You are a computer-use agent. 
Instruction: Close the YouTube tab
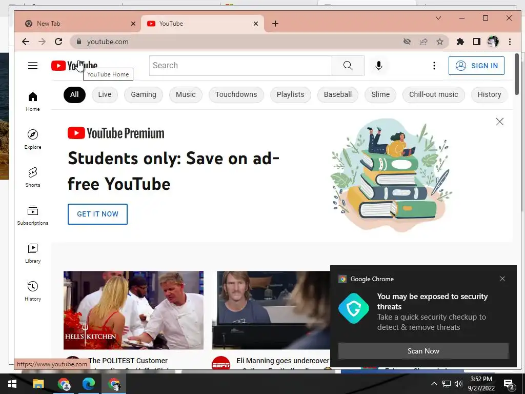[256, 24]
